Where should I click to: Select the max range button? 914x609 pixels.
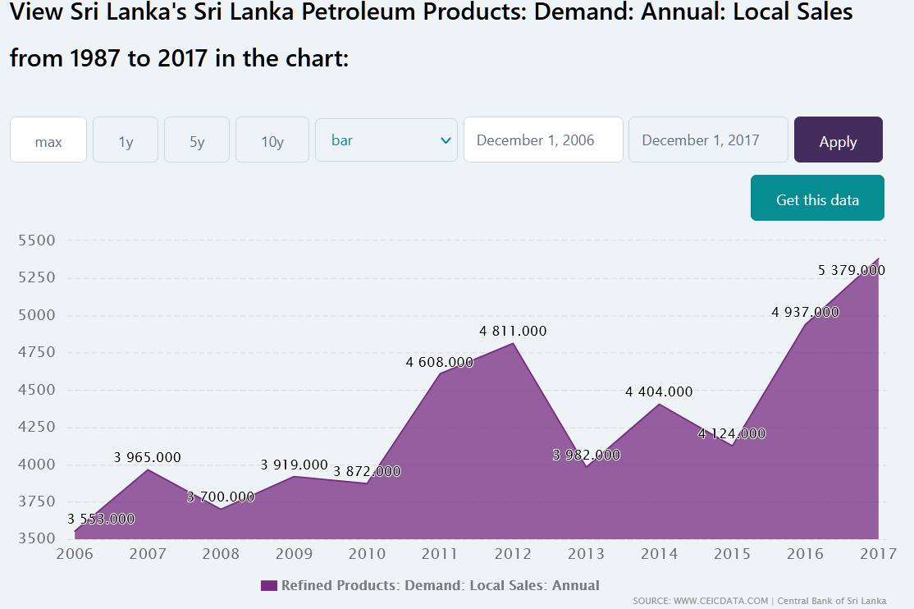pyautogui.click(x=48, y=140)
